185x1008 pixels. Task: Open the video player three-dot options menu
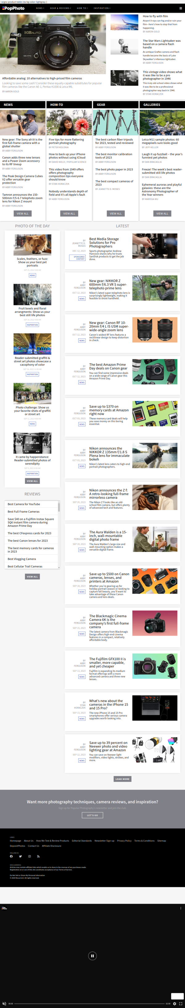coord(180,908)
